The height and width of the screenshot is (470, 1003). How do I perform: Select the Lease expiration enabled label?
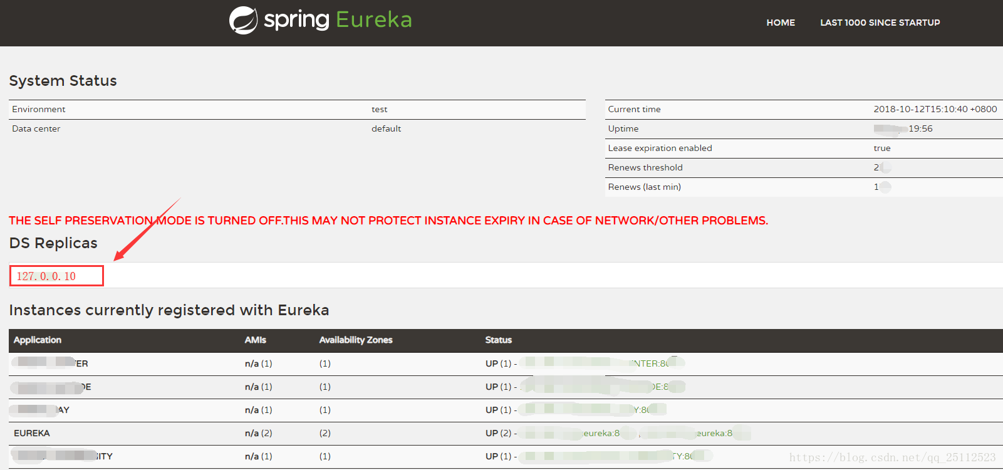pyautogui.click(x=660, y=148)
